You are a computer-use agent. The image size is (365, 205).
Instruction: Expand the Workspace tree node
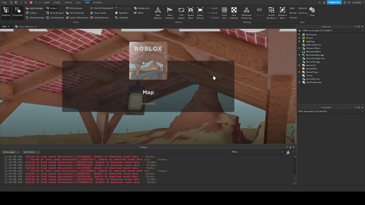click(299, 34)
